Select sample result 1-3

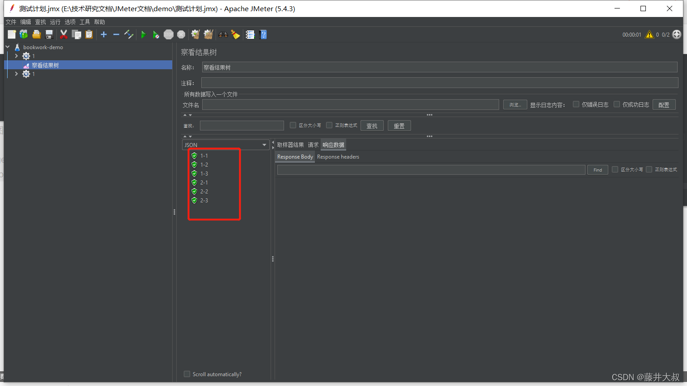click(204, 173)
